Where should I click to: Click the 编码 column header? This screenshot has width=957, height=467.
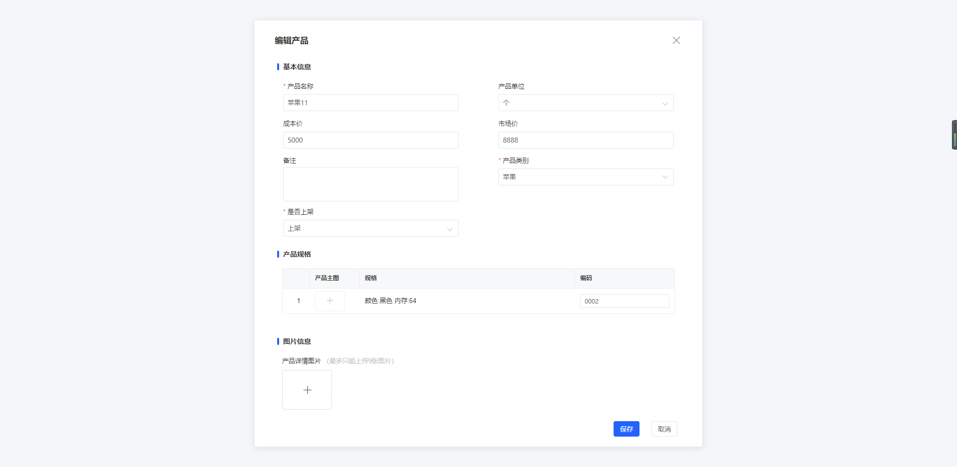point(586,278)
